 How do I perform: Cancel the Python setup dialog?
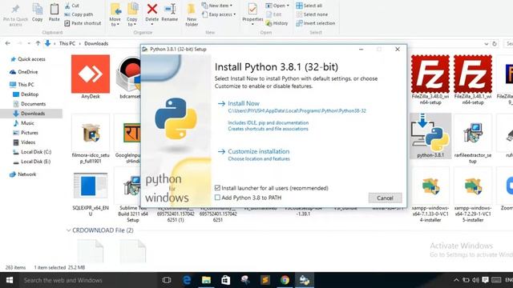pos(385,198)
